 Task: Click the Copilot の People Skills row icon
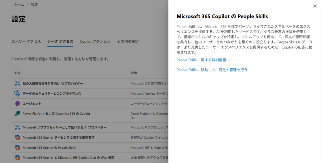pos(17,147)
